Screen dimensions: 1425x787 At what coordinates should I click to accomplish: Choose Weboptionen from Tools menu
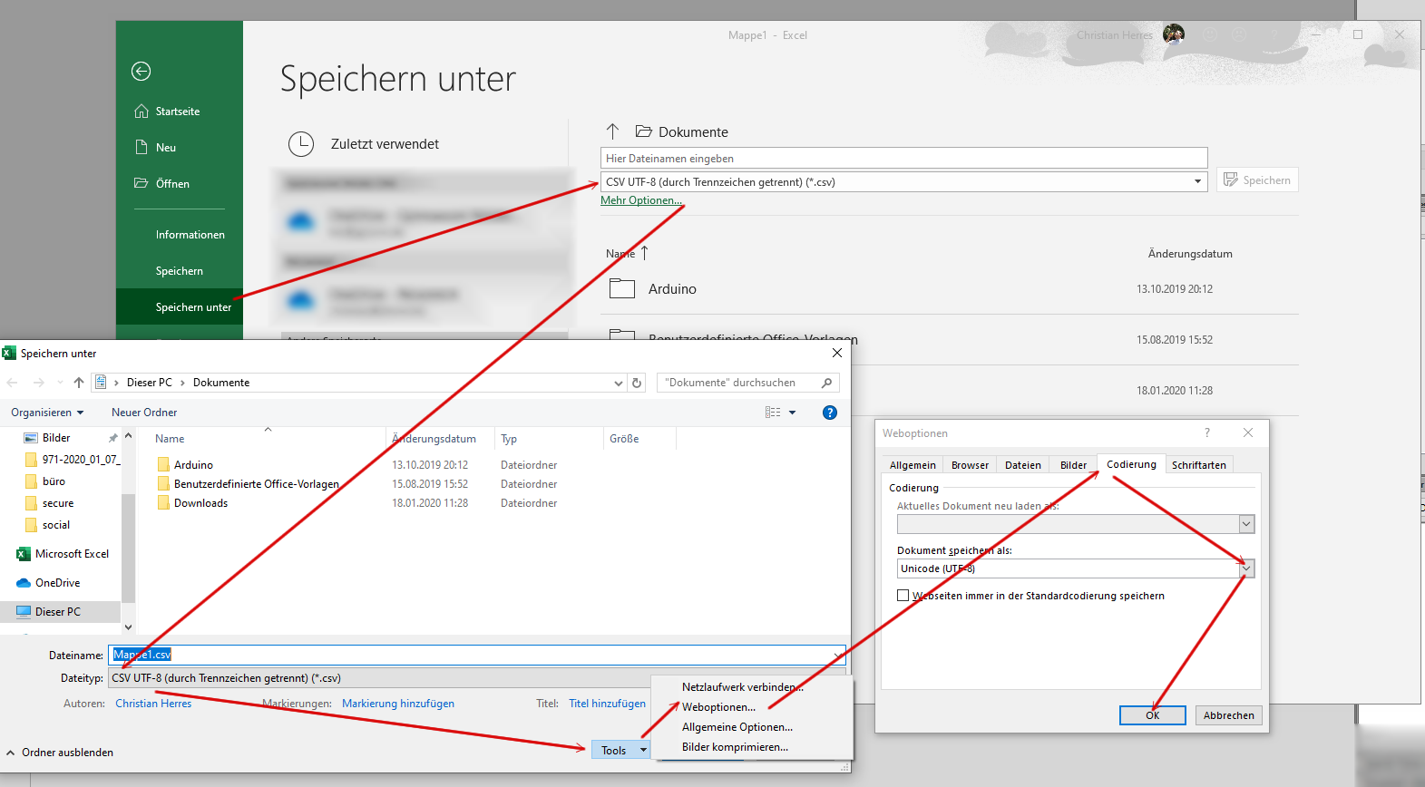[x=718, y=707]
